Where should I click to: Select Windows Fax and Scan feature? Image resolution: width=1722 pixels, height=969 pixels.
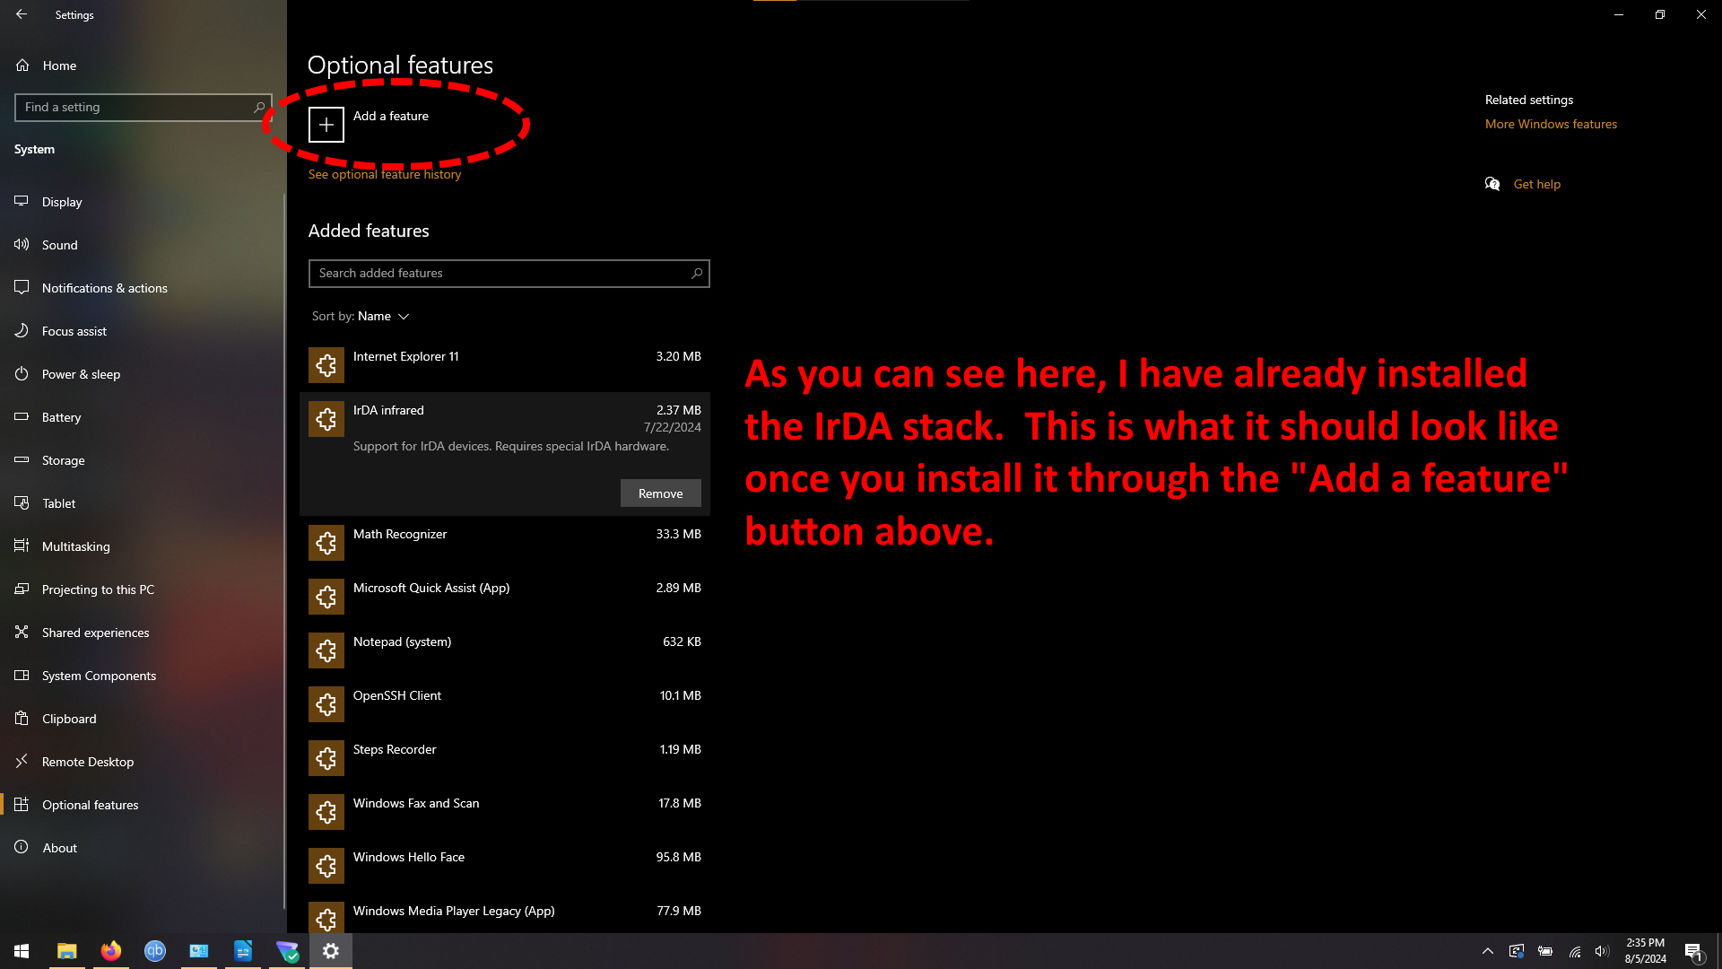(x=505, y=812)
